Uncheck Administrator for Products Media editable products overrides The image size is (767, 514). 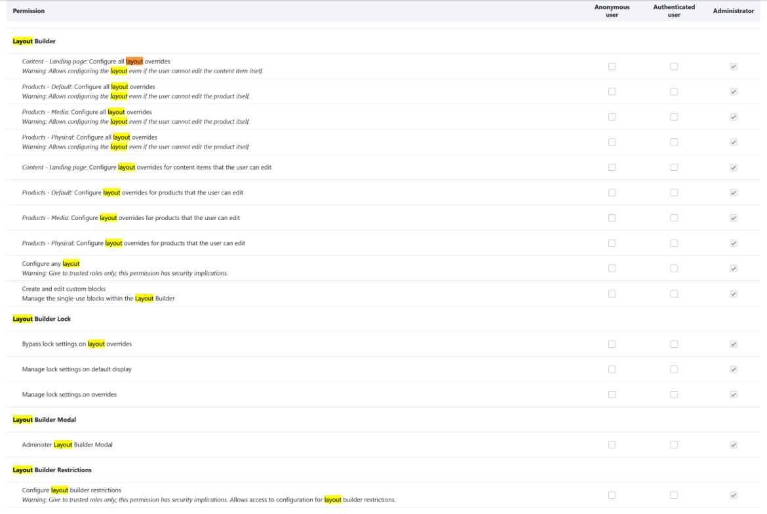[734, 218]
